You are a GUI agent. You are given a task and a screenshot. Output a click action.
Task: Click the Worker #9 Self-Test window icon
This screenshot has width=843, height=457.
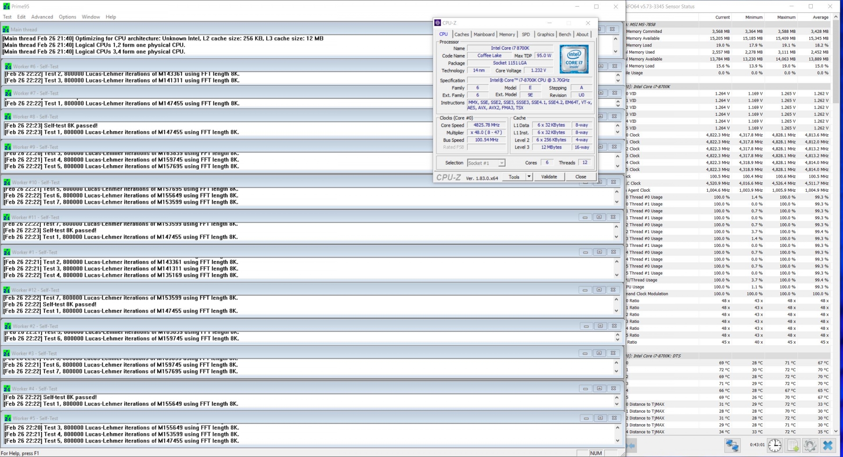tap(8, 147)
